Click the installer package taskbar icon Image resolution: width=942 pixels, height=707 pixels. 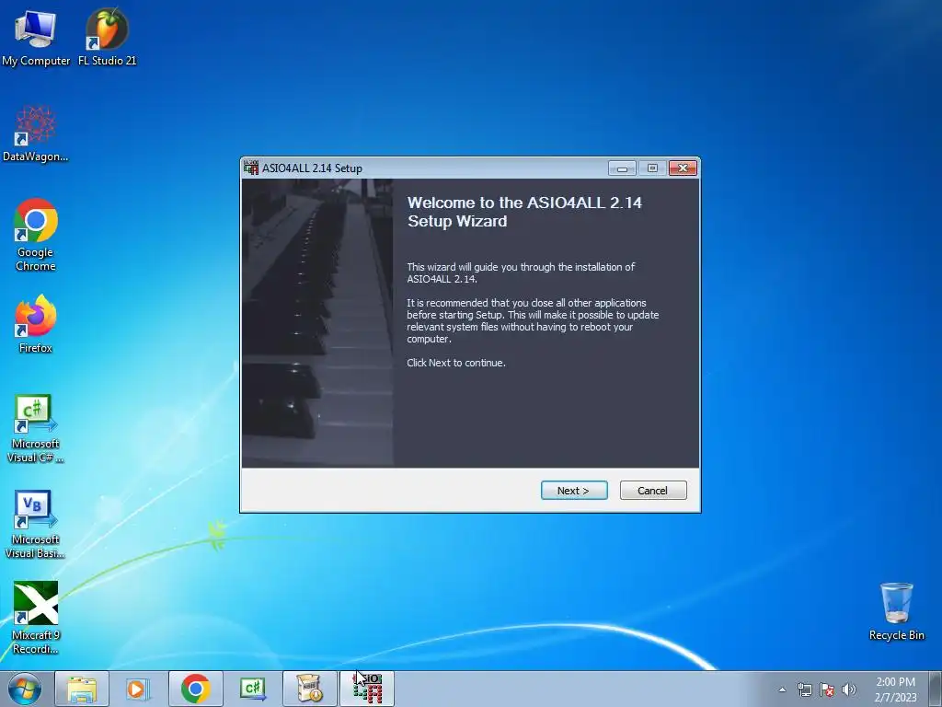coord(309,689)
